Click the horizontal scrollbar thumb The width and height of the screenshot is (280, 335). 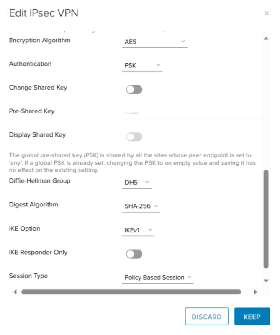pos(131,292)
